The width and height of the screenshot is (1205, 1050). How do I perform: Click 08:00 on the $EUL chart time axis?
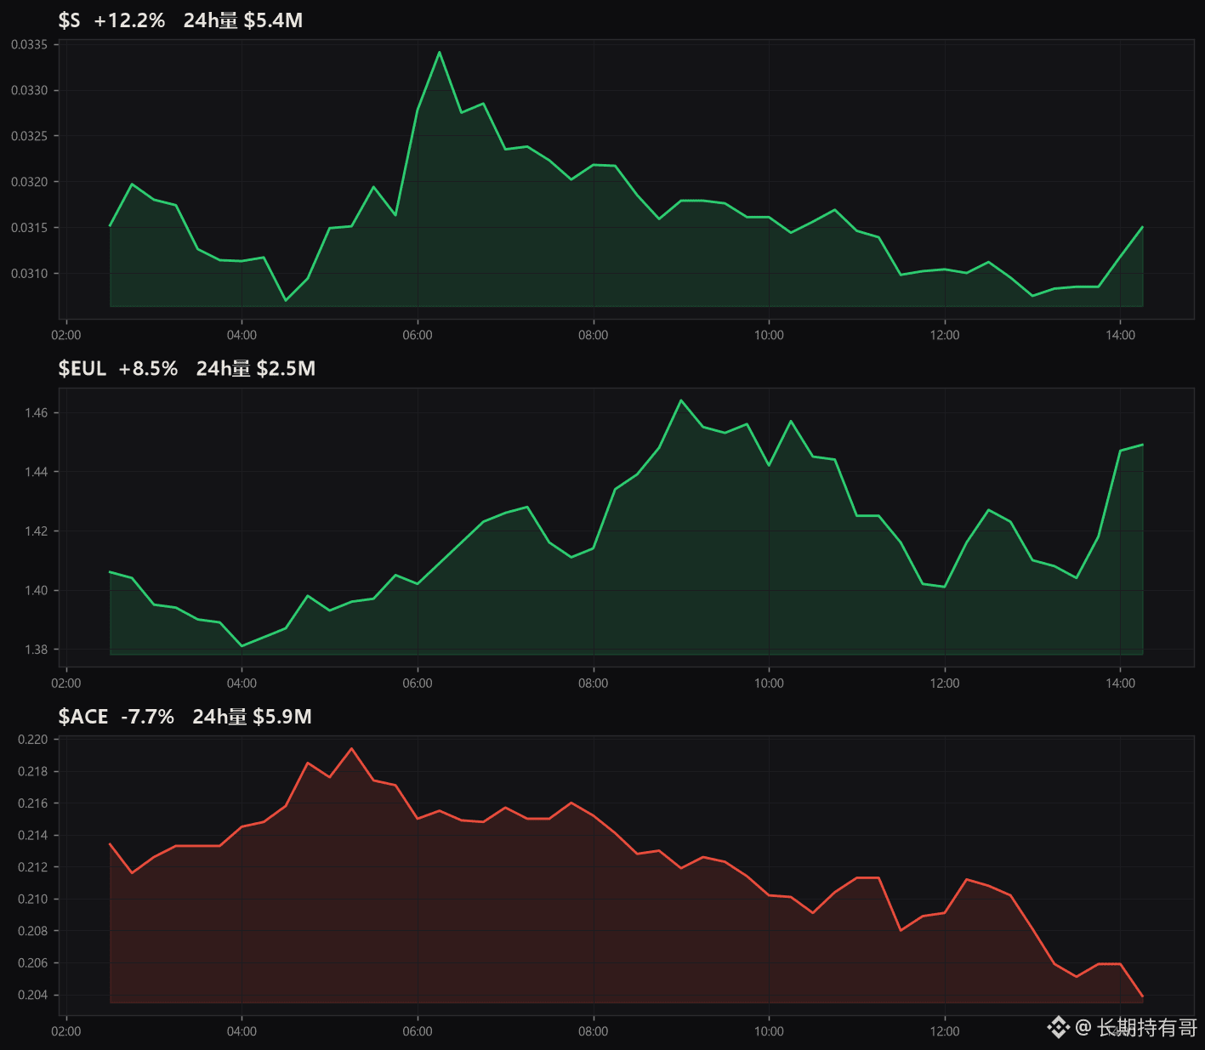(594, 684)
